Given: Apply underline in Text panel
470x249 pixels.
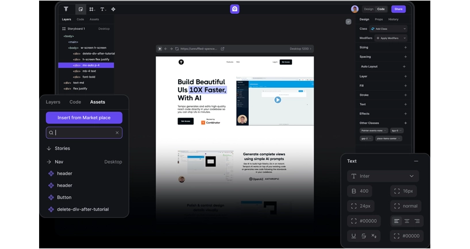Looking at the screenshot, I should point(353,236).
